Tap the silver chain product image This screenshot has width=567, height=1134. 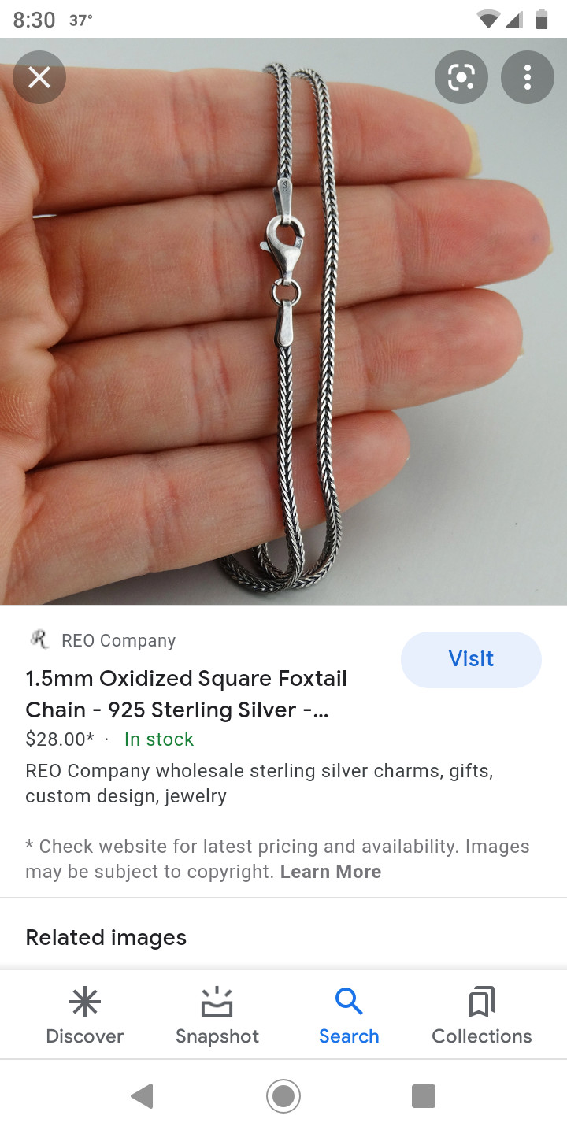[283, 321]
